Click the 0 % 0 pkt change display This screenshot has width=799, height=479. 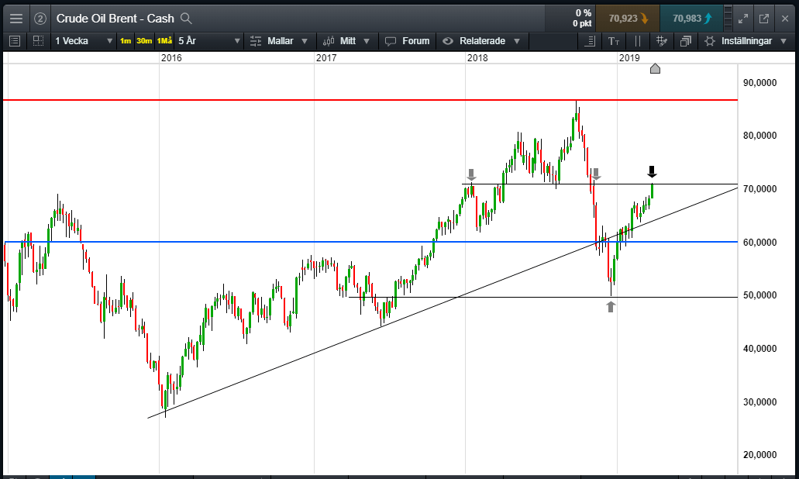pyautogui.click(x=583, y=19)
